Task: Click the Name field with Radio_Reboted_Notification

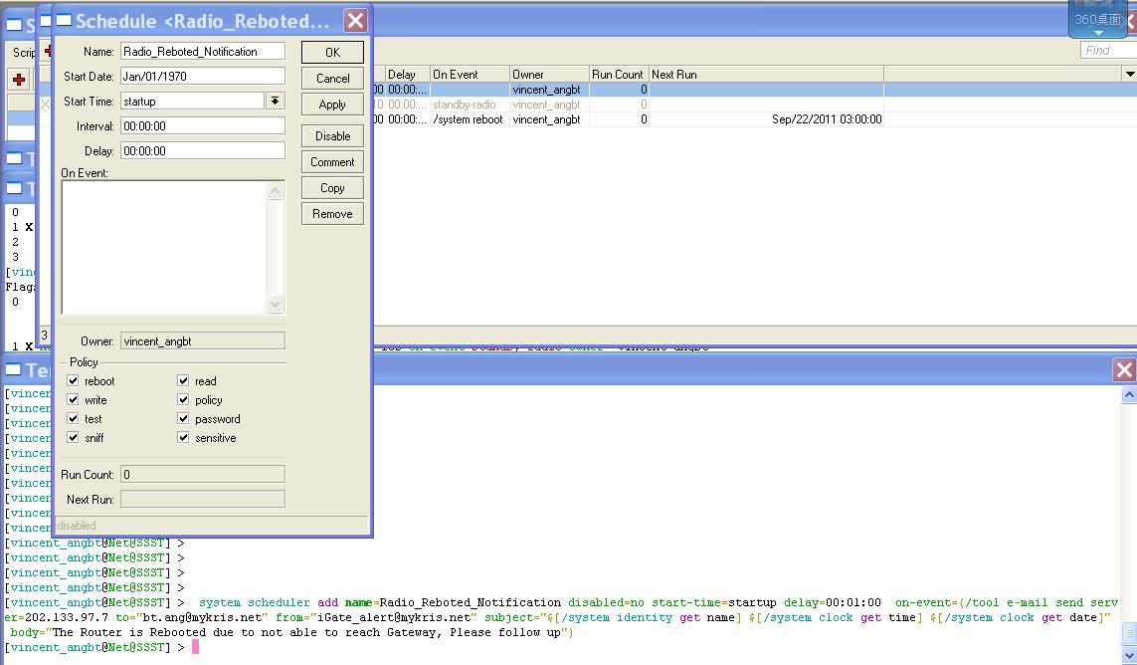Action: (x=202, y=52)
